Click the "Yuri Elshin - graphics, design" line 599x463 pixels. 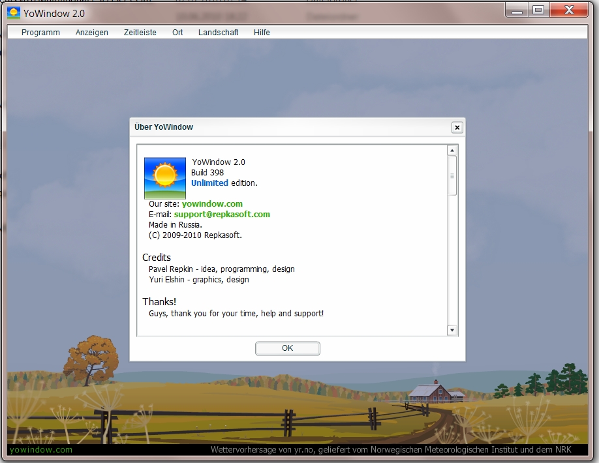(x=199, y=279)
